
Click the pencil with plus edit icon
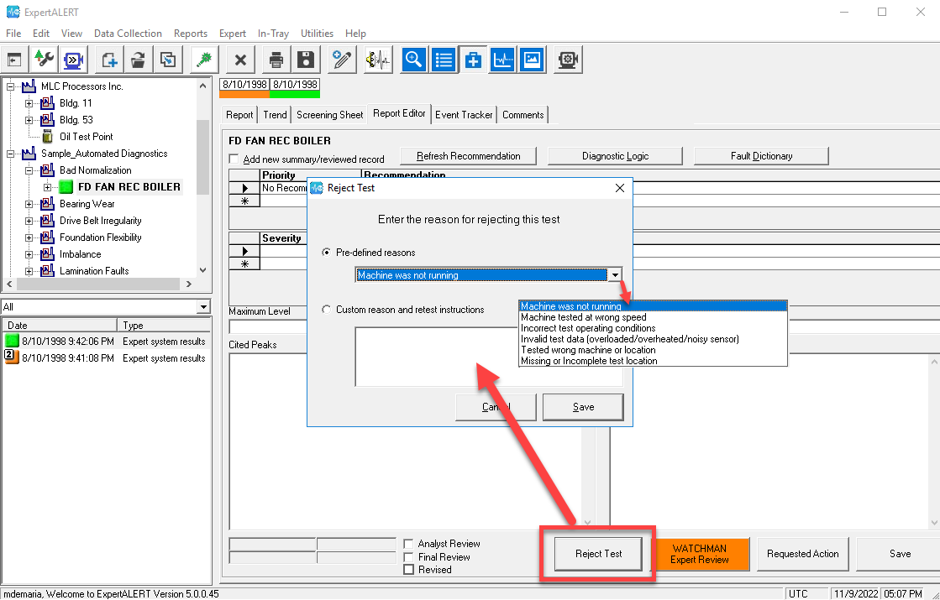342,60
